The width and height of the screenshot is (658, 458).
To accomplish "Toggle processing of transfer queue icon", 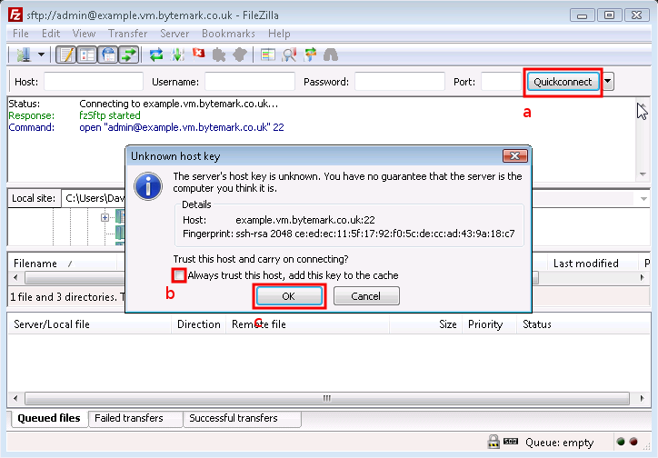I will pos(177,55).
